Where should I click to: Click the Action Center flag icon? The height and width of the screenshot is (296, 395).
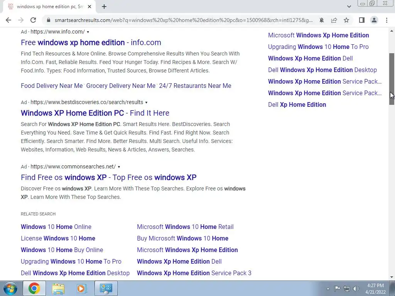337,289
